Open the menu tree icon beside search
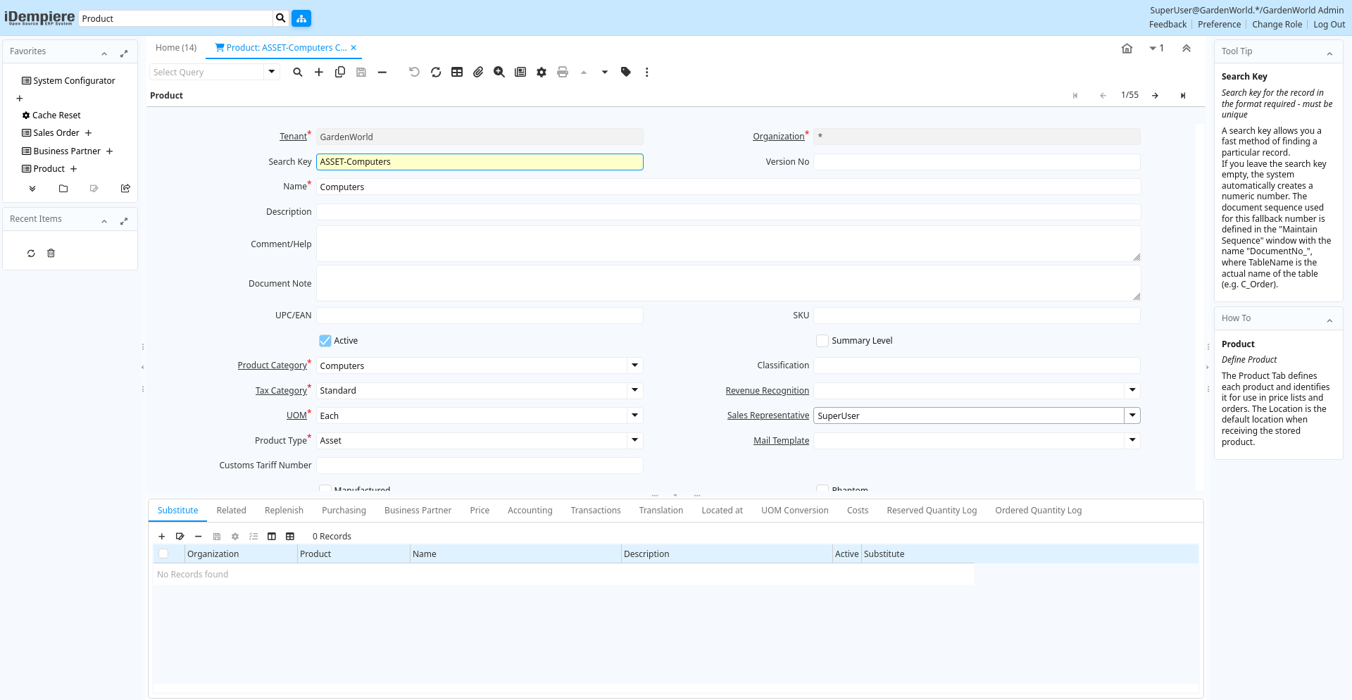This screenshot has width=1352, height=700. 301,18
